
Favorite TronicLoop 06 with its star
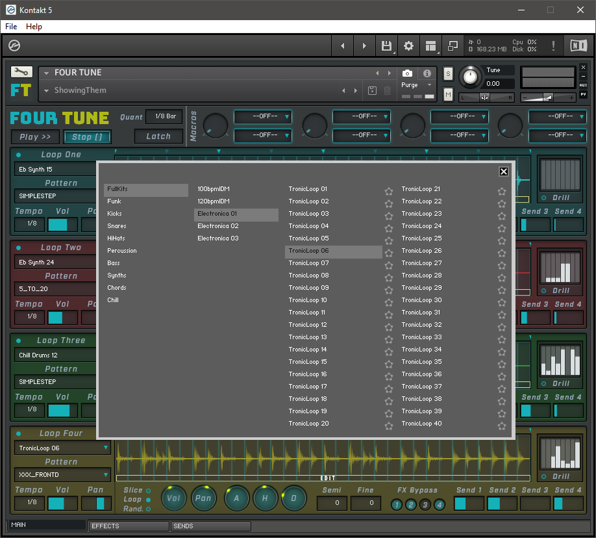point(389,253)
